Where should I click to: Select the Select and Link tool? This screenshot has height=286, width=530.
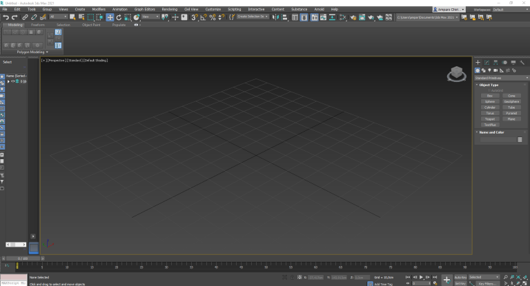pyautogui.click(x=25, y=17)
